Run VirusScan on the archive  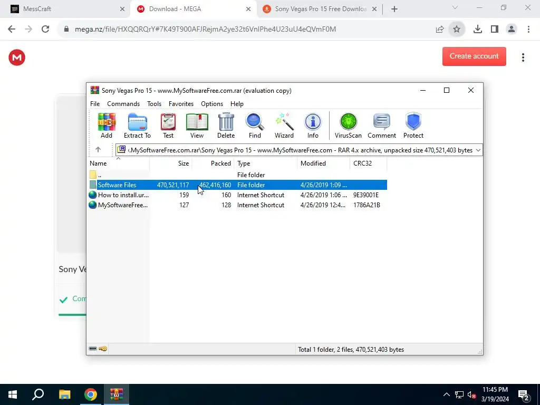pyautogui.click(x=348, y=126)
